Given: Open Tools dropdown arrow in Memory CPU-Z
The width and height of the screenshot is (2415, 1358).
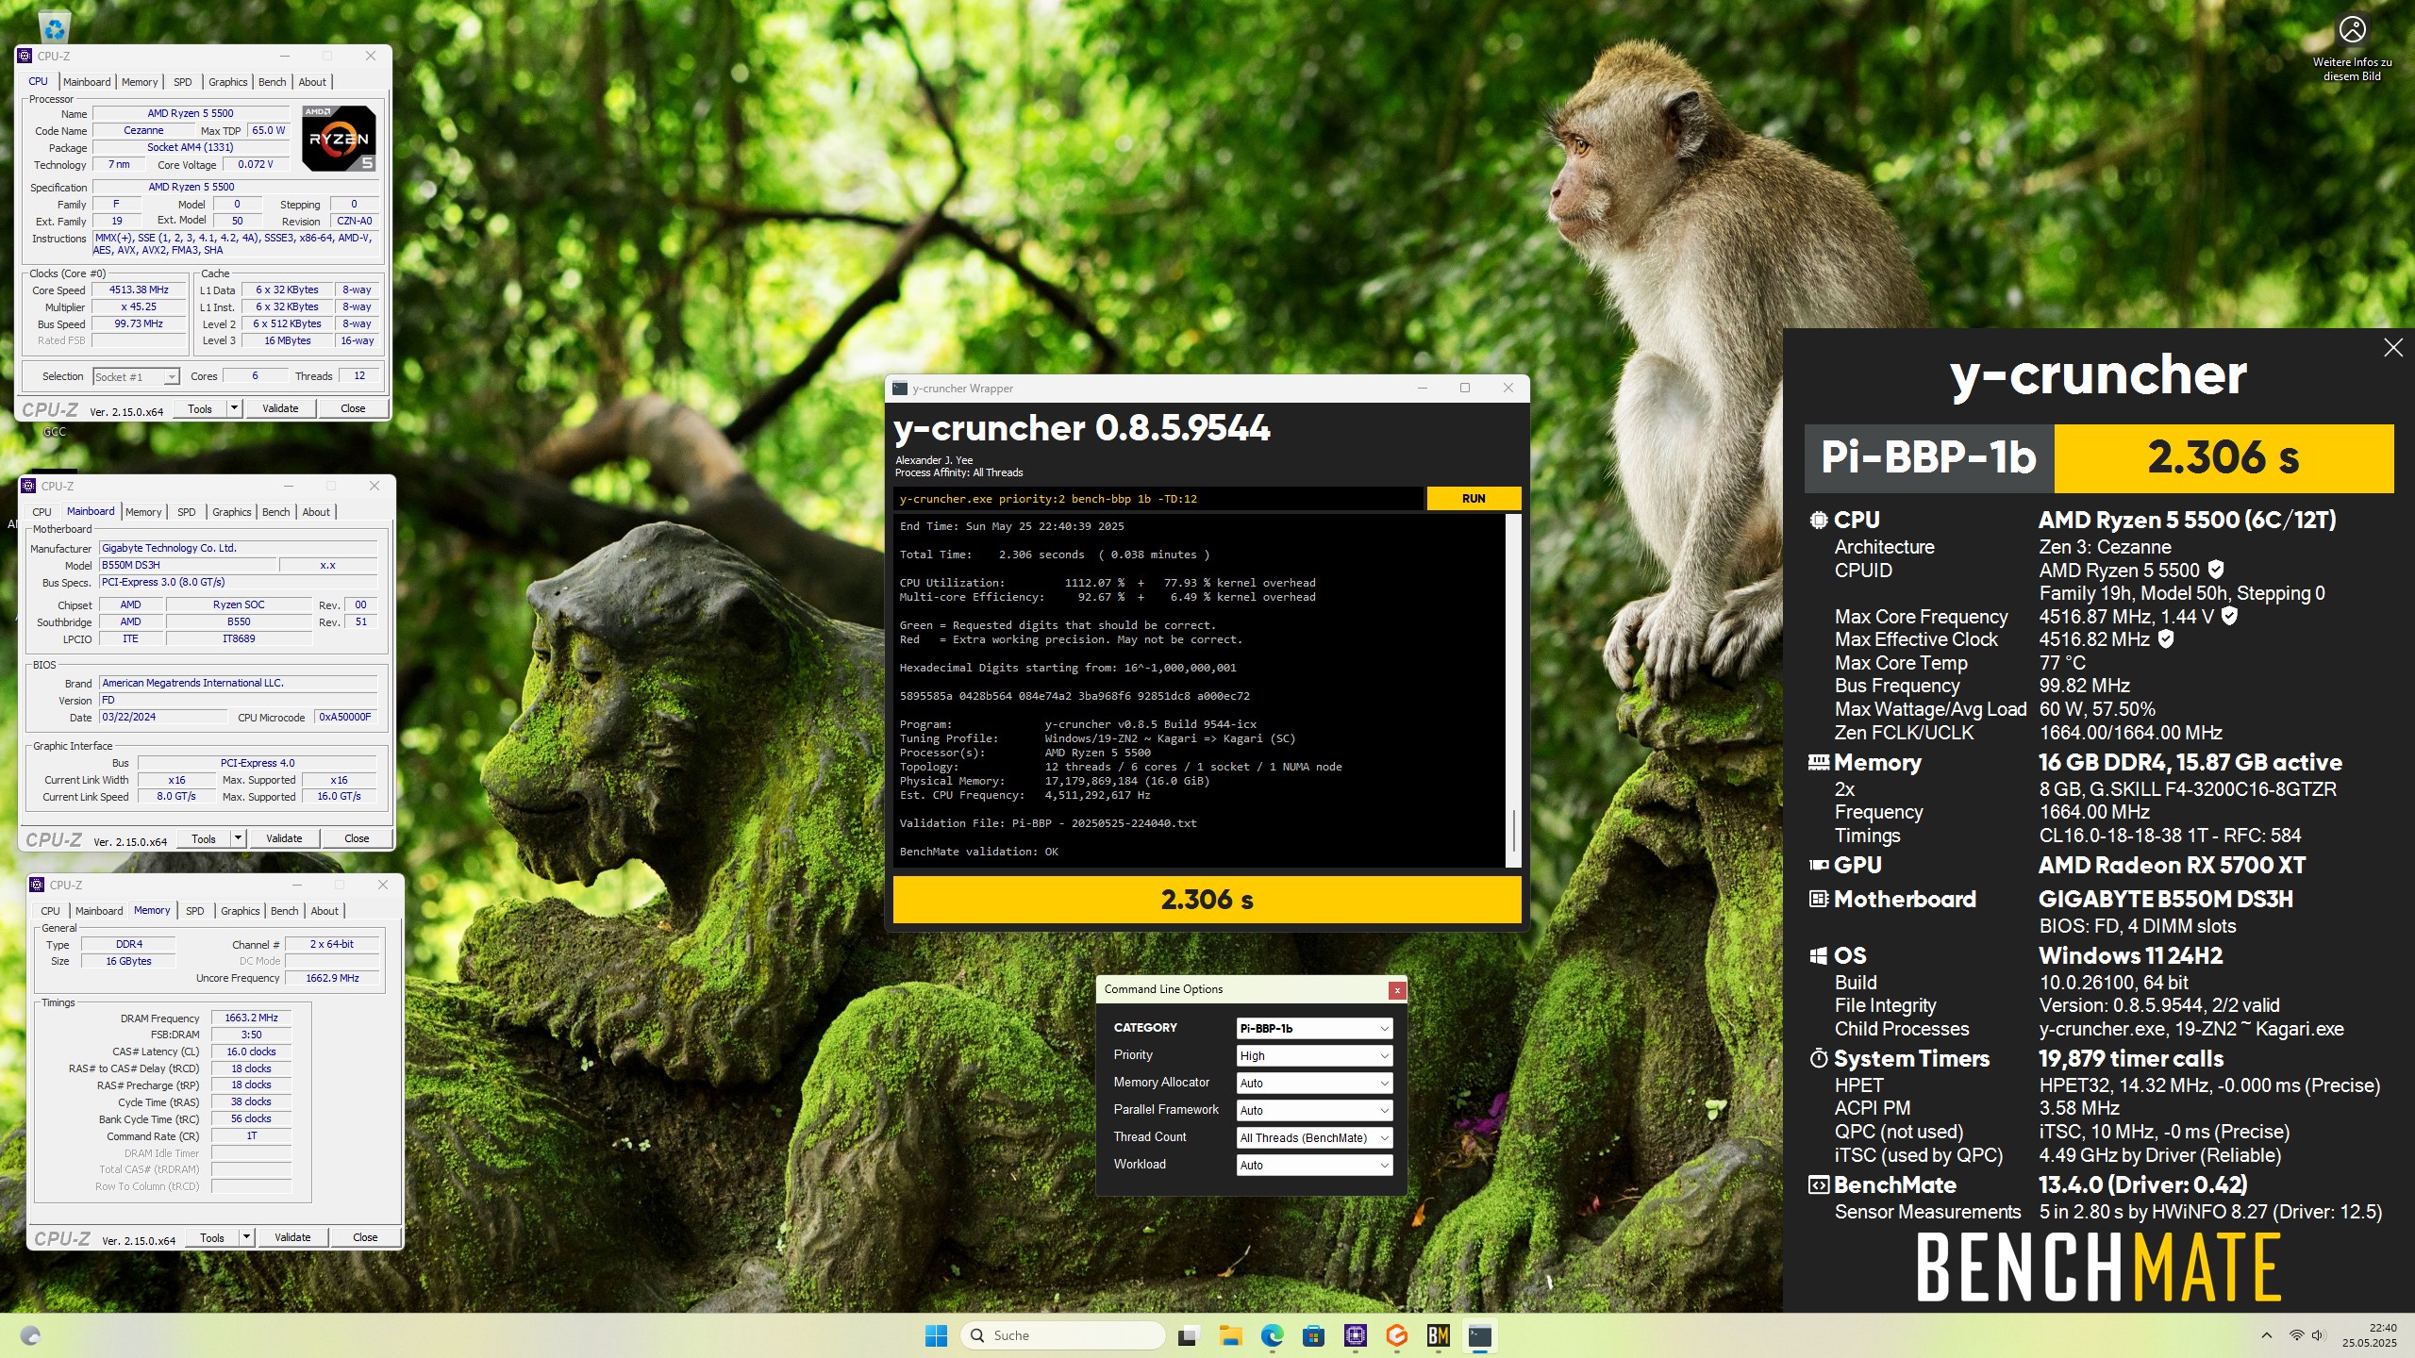Looking at the screenshot, I should pos(246,1237).
